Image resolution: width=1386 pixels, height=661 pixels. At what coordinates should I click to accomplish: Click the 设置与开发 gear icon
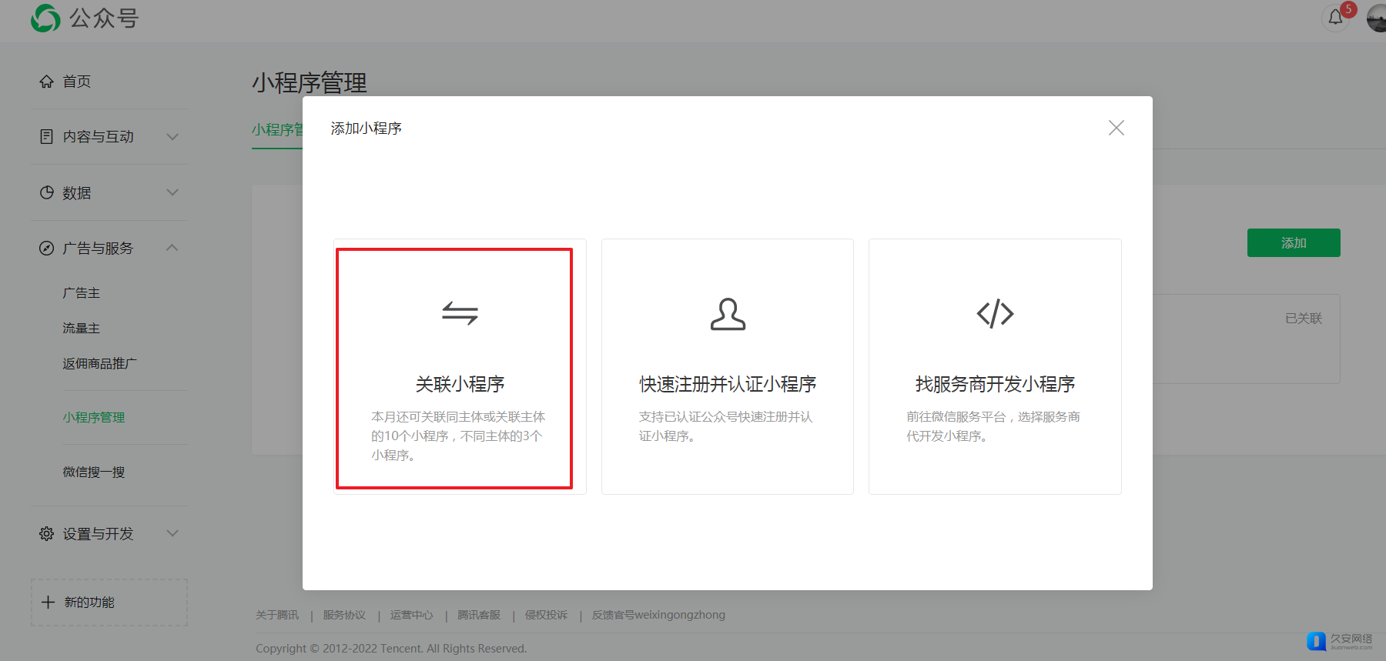[46, 533]
